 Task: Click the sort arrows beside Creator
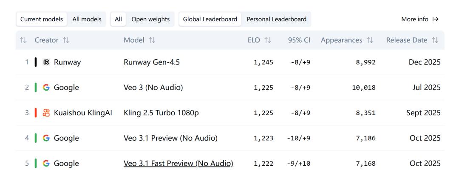pos(66,40)
